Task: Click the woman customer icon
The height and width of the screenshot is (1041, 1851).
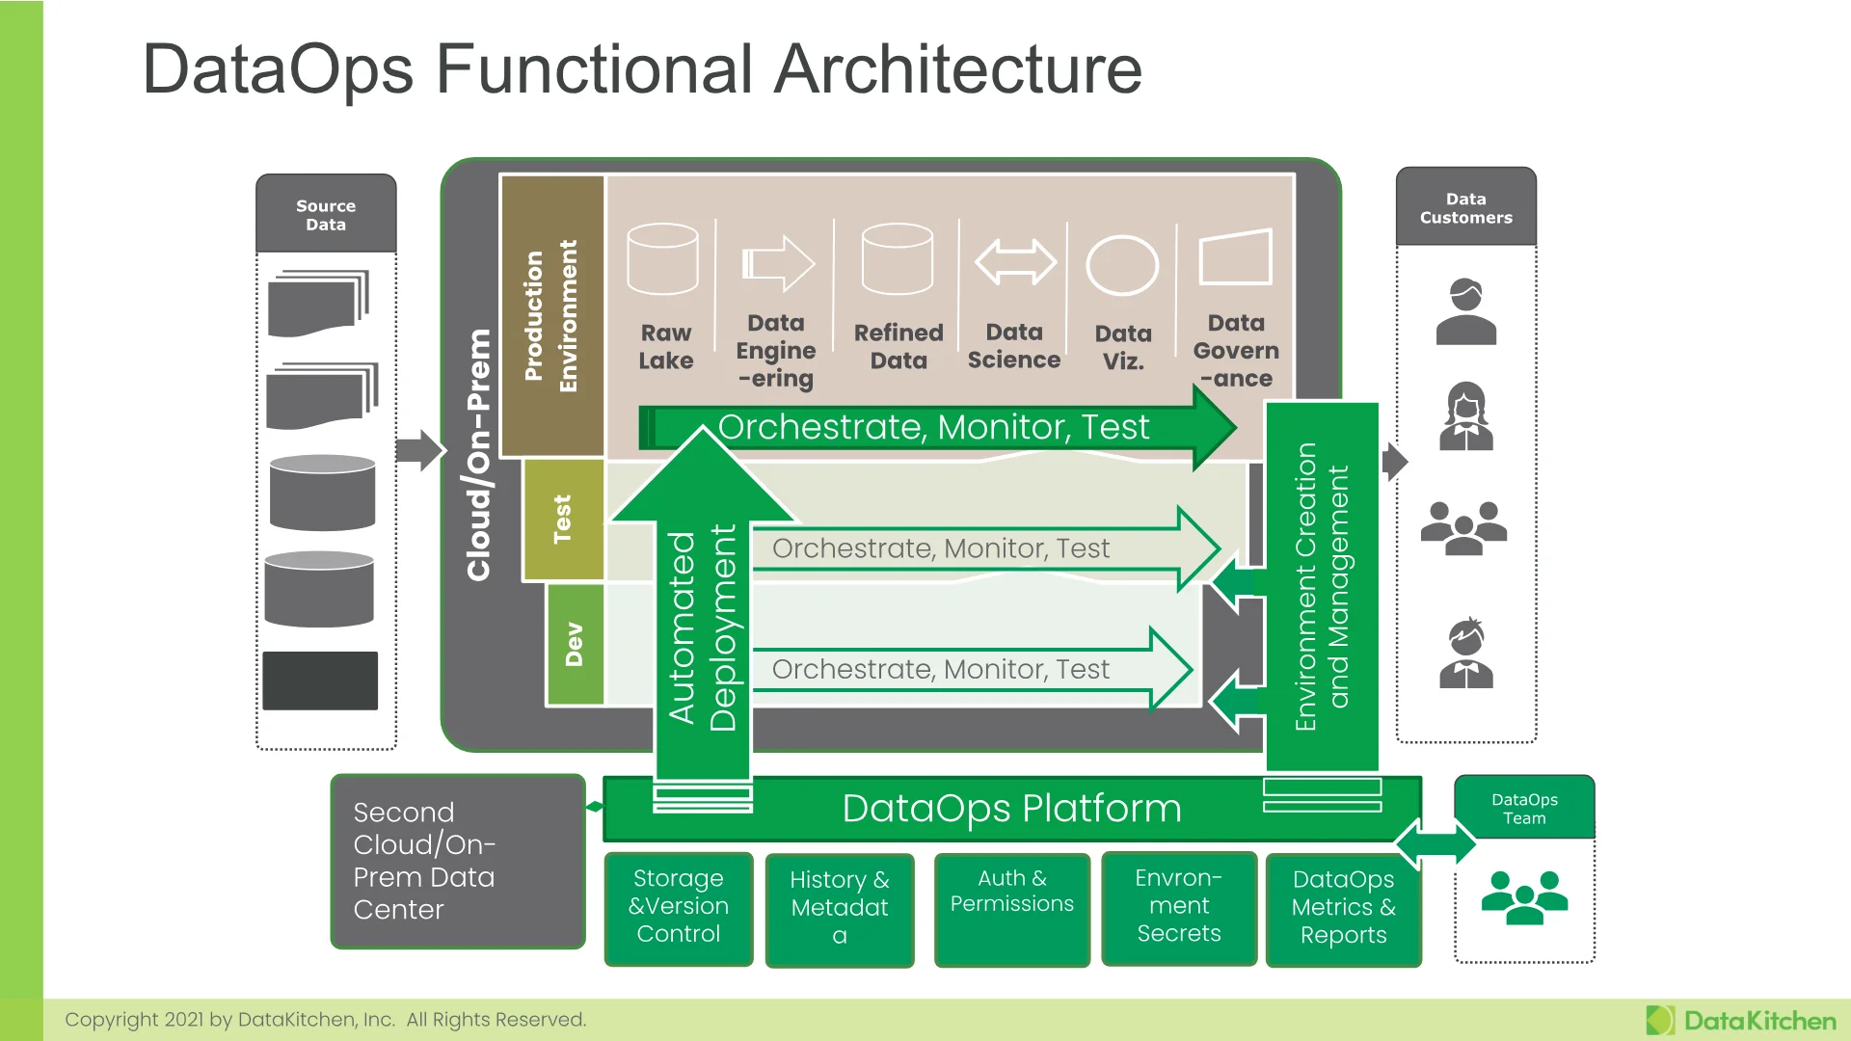Action: (1466, 416)
